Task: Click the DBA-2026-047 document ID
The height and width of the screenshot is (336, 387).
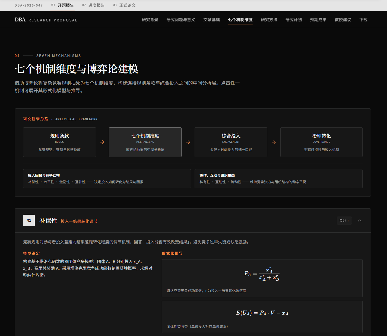Action: (x=29, y=5)
